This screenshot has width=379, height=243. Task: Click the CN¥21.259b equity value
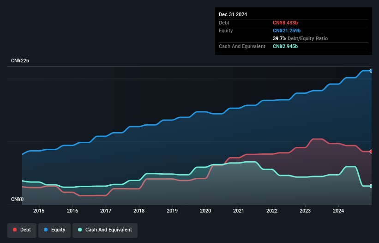[287, 30]
